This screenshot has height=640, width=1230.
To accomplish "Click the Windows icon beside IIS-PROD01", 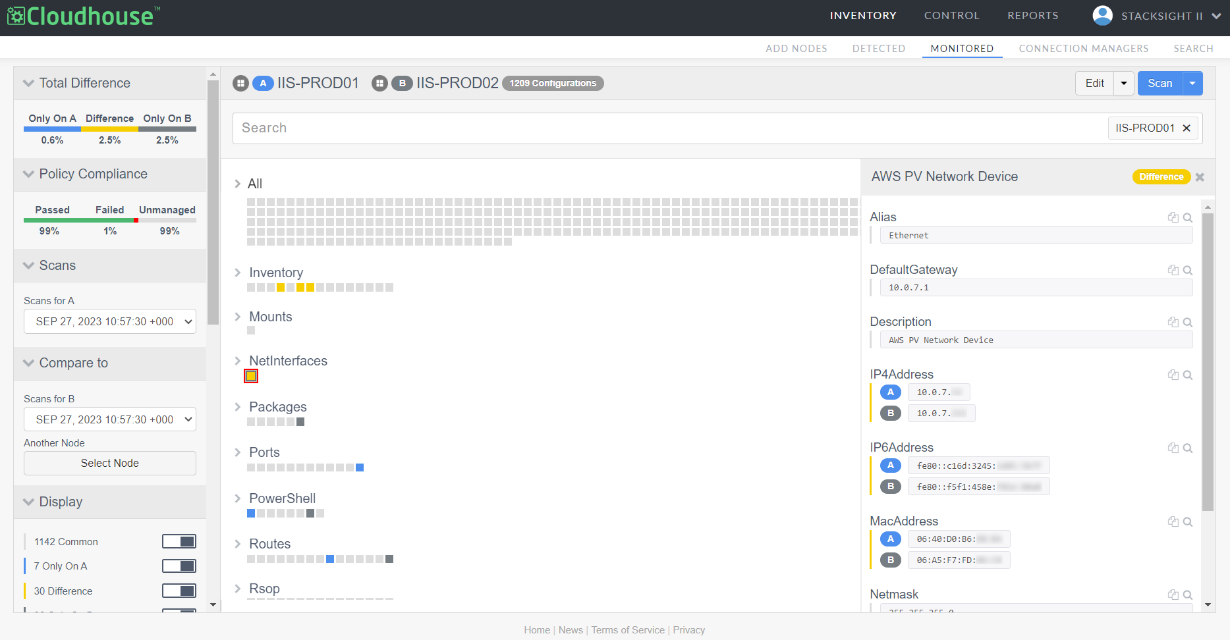I will click(240, 83).
